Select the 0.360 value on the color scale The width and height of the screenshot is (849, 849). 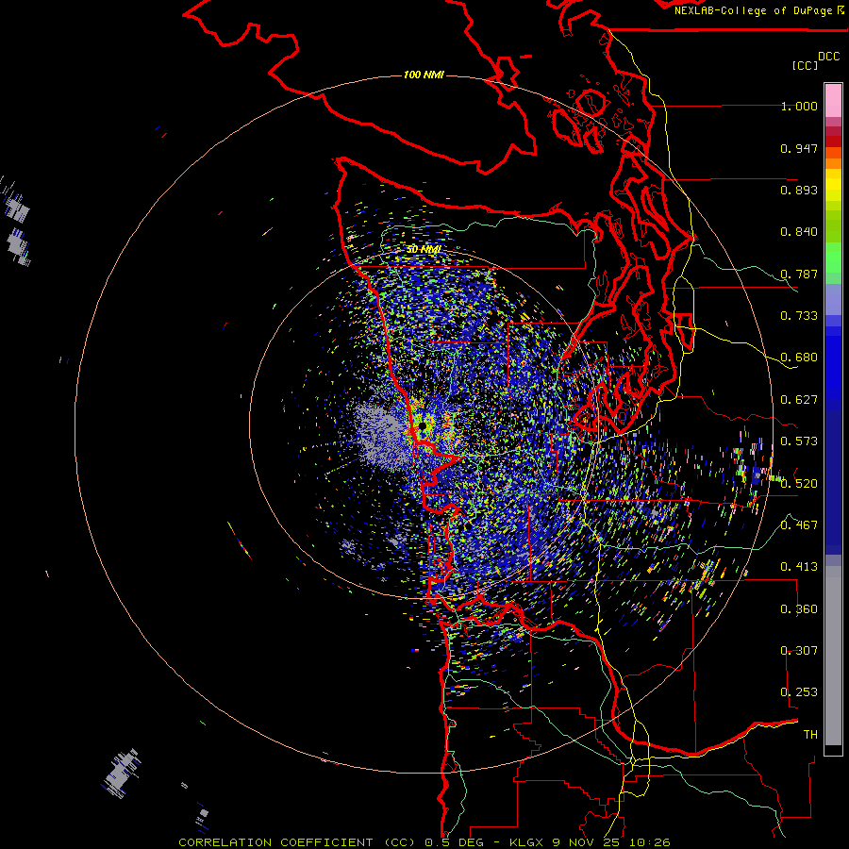pos(799,609)
